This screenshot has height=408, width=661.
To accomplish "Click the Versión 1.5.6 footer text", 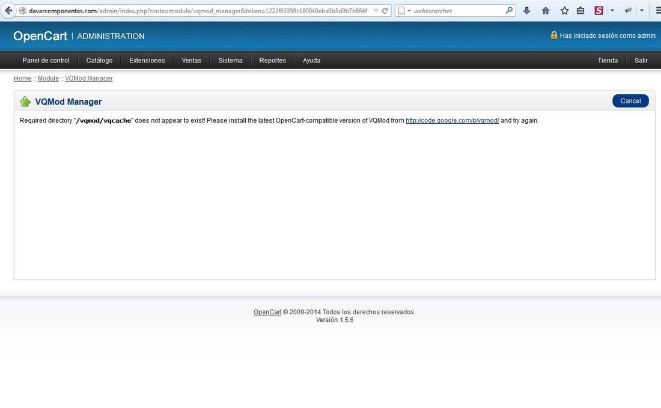I will coord(335,320).
